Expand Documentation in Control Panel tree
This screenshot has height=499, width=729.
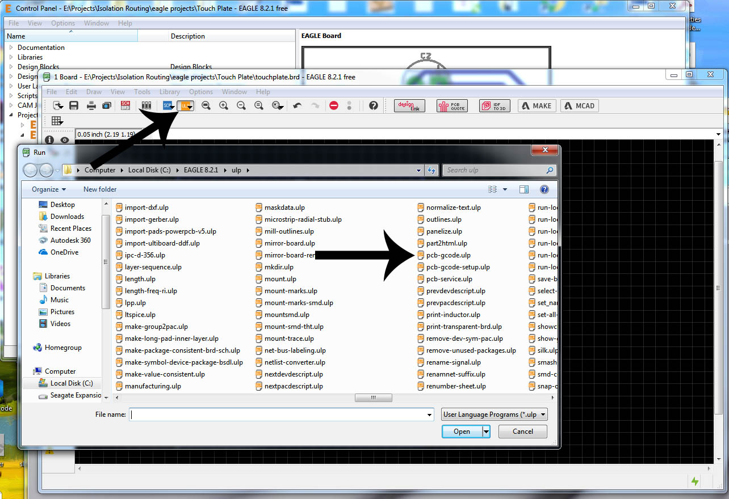tap(11, 48)
